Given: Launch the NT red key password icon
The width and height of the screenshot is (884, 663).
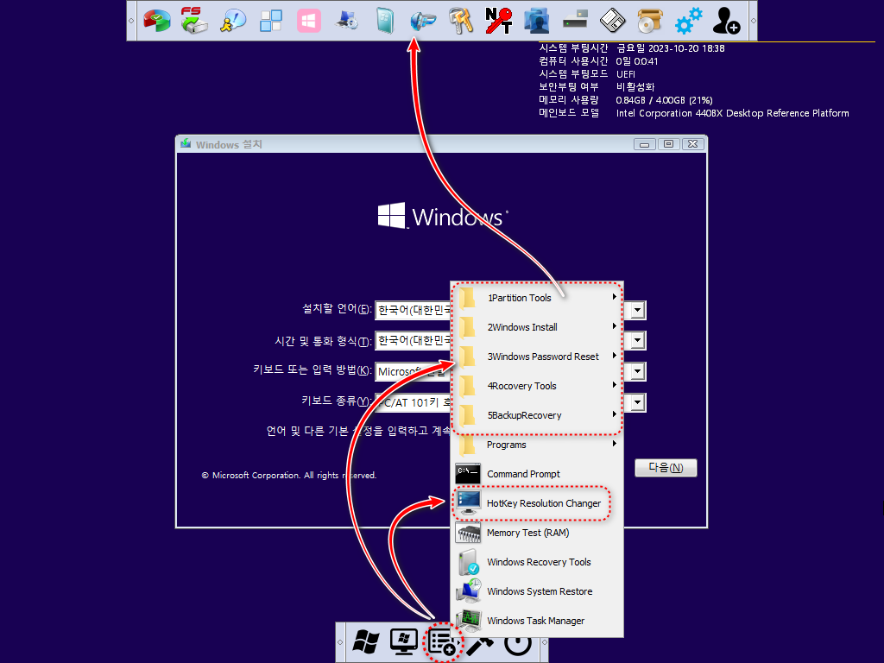Looking at the screenshot, I should (499, 21).
